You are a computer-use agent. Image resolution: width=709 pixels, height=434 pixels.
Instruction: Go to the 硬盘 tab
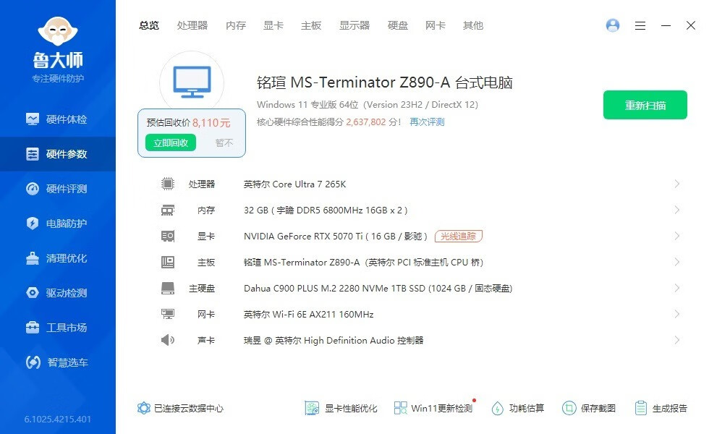pos(398,25)
